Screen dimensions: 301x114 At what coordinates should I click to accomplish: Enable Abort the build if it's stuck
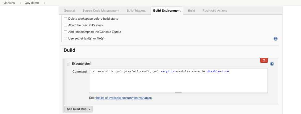point(65,25)
